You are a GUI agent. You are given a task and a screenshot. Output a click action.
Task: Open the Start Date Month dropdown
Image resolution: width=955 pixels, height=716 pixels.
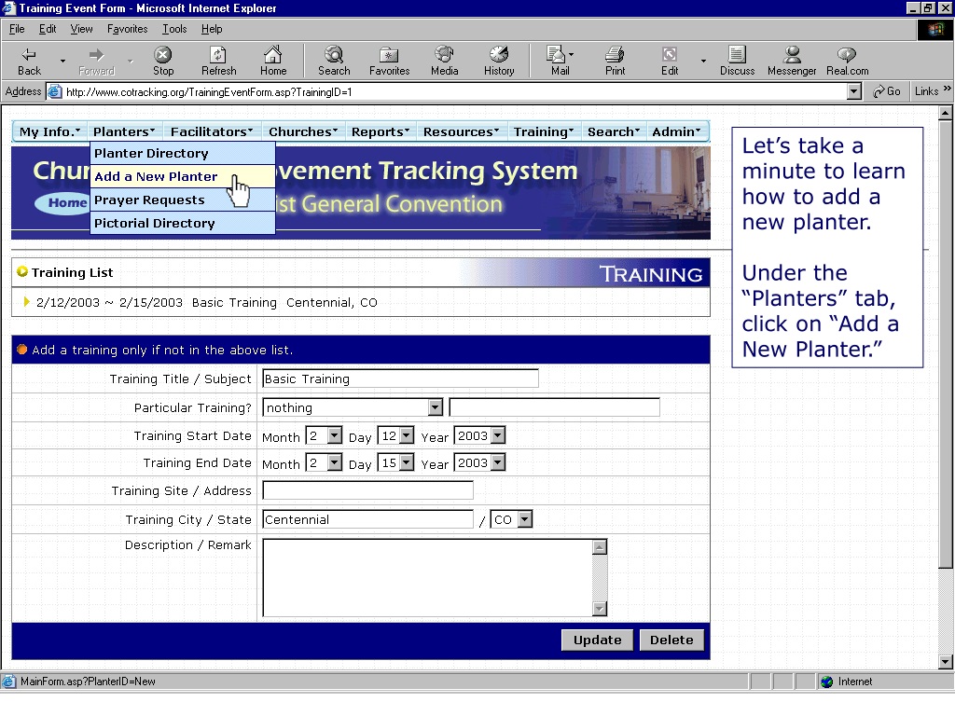tap(335, 435)
